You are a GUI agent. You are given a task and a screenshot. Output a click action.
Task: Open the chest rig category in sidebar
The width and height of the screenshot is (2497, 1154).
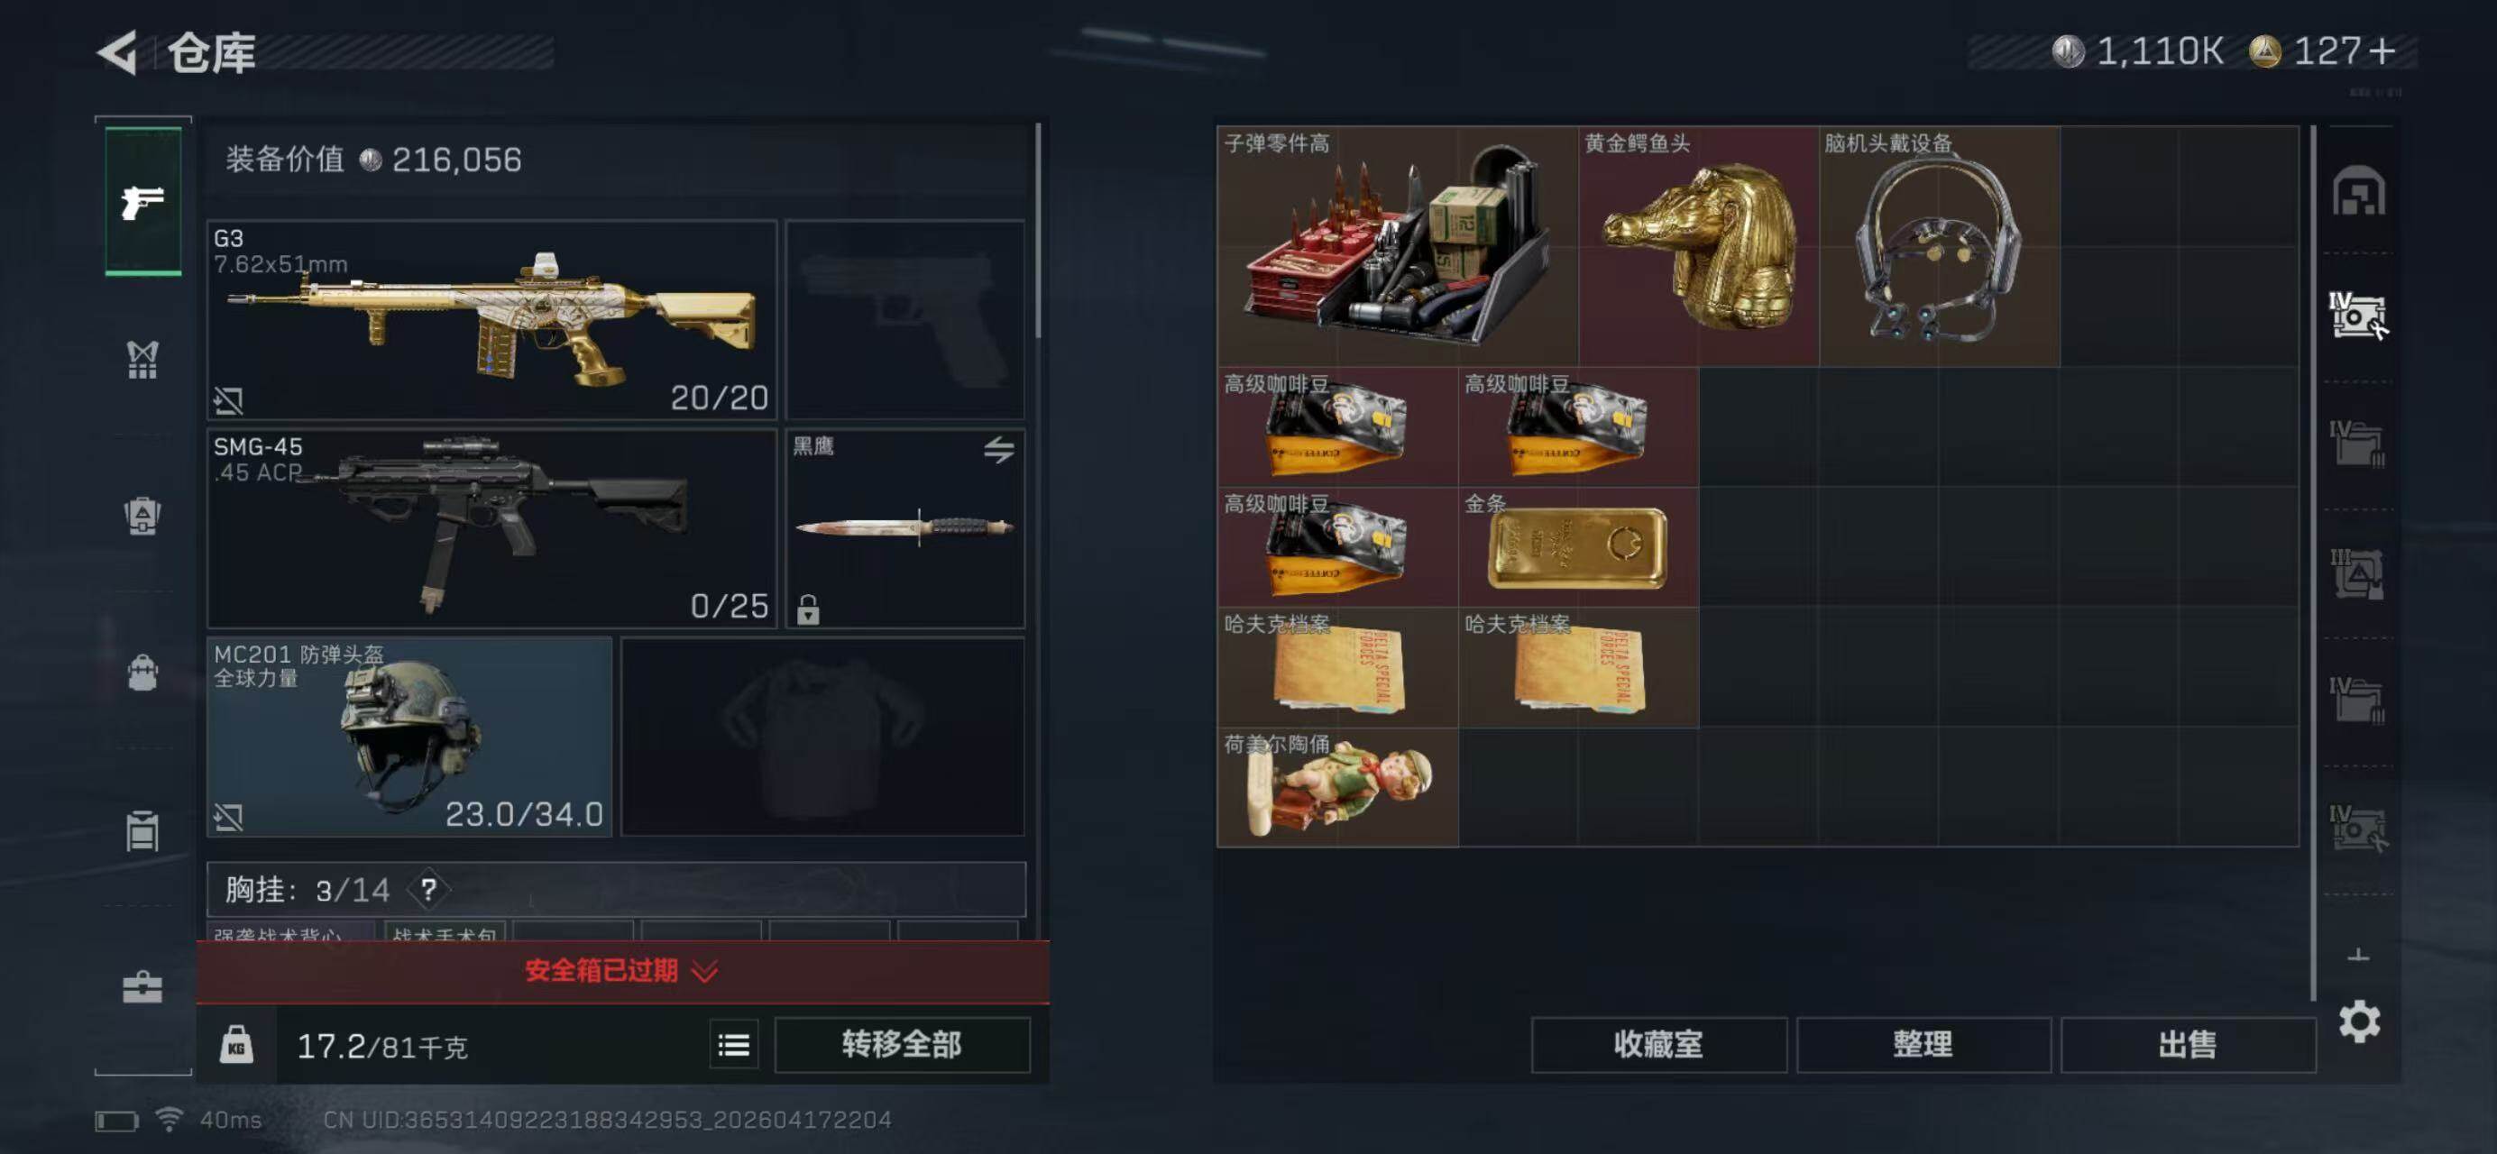[x=142, y=360]
